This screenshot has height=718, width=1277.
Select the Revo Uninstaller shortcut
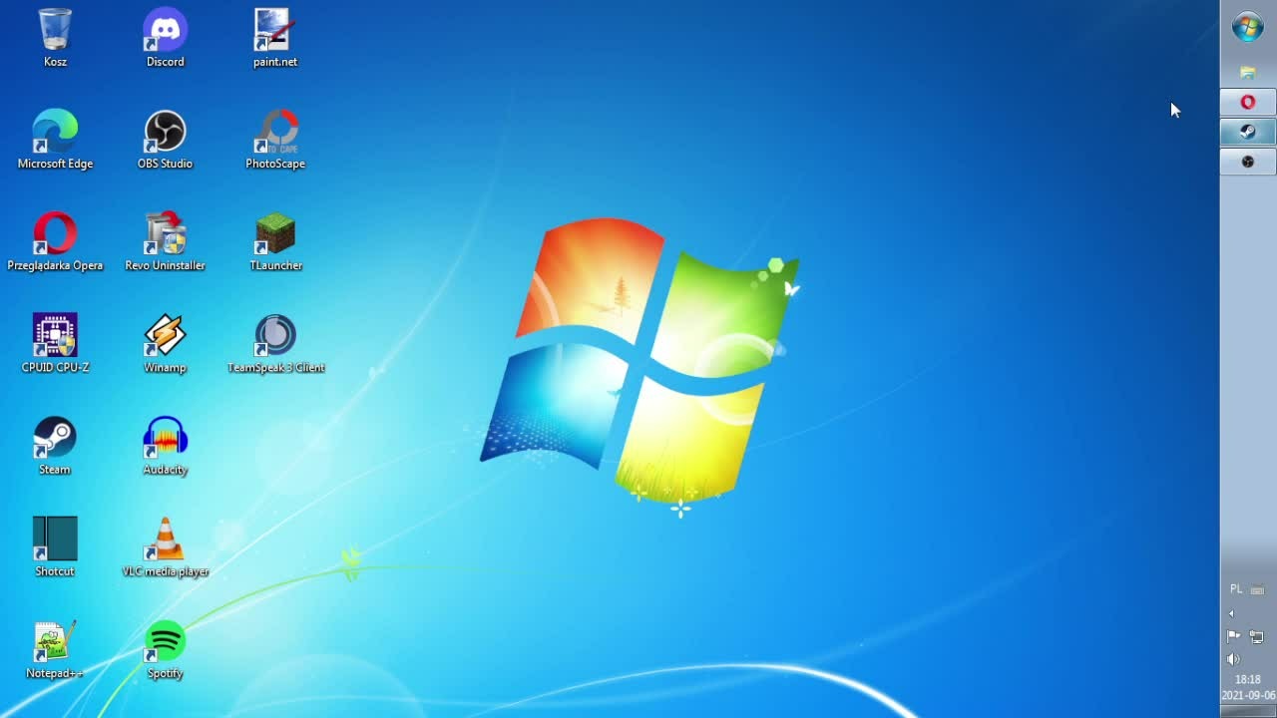pos(165,241)
